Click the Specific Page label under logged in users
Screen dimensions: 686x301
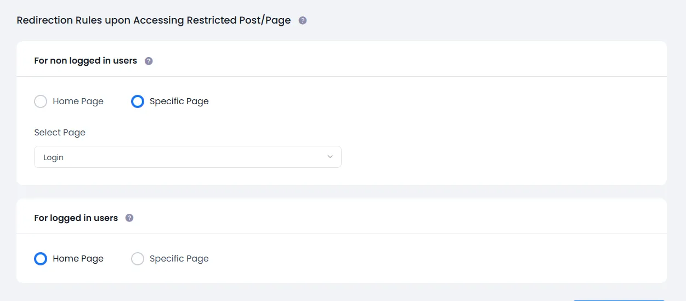(179, 259)
